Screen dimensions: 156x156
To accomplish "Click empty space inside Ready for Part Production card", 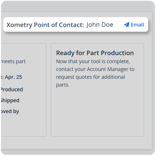I will coord(97,112).
